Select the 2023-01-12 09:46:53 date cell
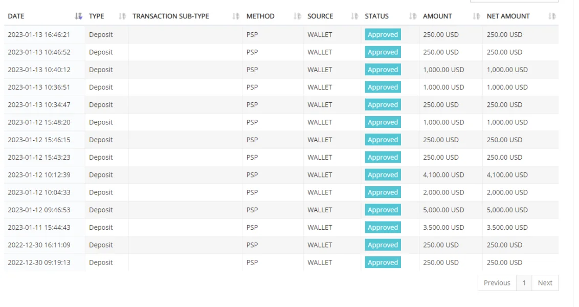Screen dimensions: 579x307 (x=39, y=210)
